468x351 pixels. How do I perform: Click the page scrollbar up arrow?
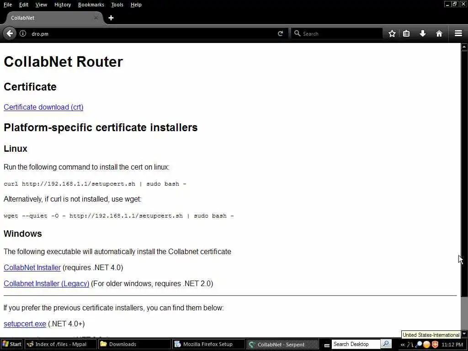tap(464, 47)
